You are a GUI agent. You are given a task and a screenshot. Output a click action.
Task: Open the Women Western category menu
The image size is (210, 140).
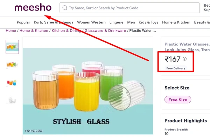pyautogui.click(x=91, y=22)
